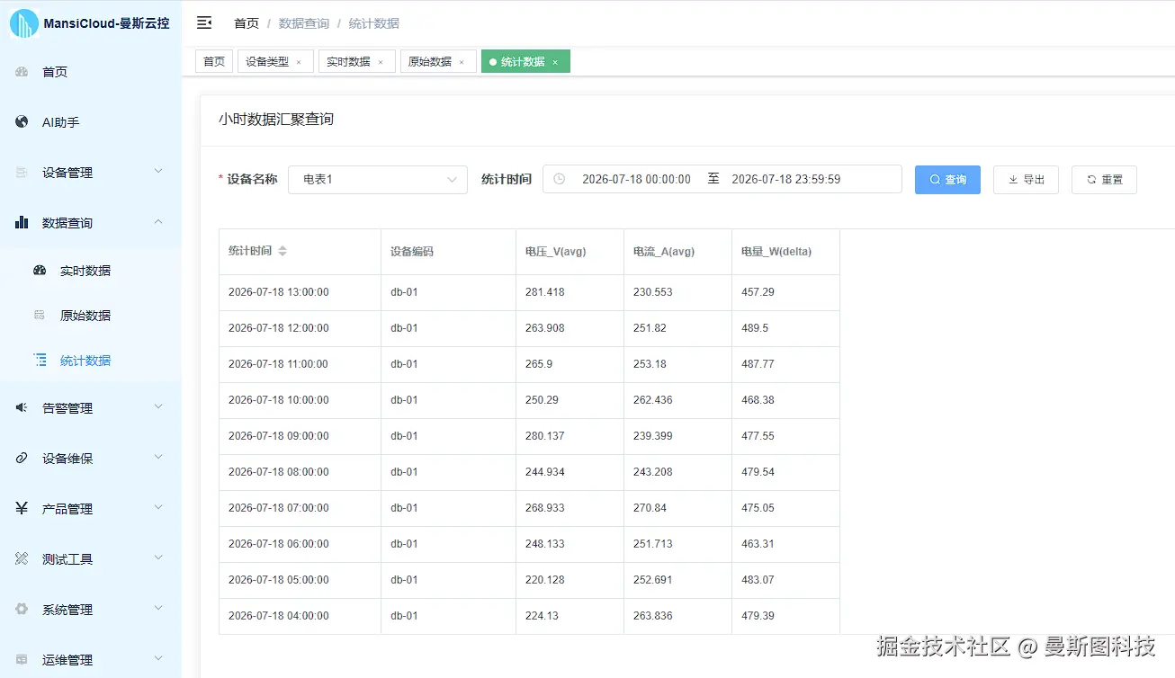Click the 数据查询 bar chart icon
This screenshot has width=1175, height=678.
[22, 223]
